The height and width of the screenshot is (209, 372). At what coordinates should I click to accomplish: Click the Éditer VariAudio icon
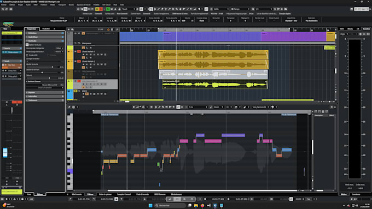click(27, 45)
